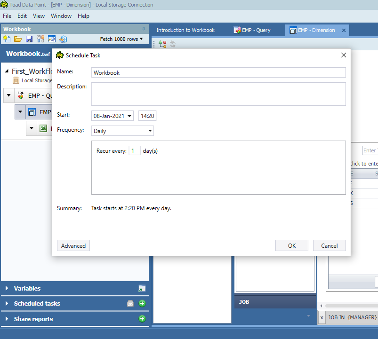
Task: Expand the Share reports section
Action: coord(7,319)
